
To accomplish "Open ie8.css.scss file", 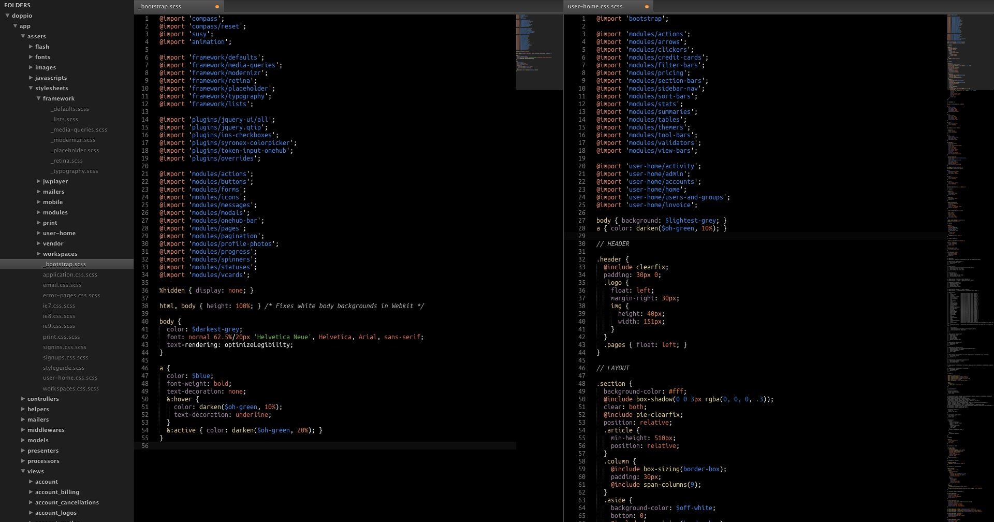I will [x=59, y=316].
